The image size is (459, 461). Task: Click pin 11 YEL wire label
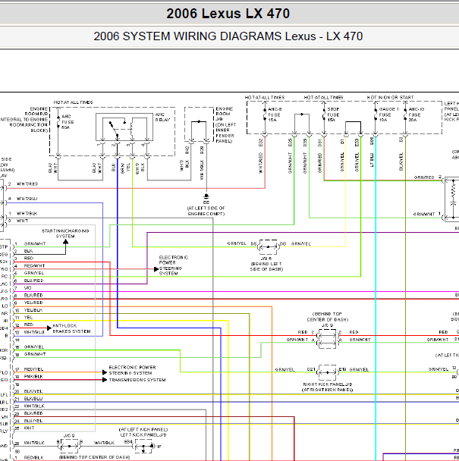(x=28, y=318)
